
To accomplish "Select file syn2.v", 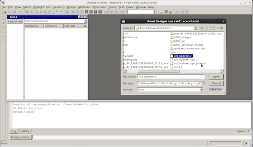I will click(176, 67).
